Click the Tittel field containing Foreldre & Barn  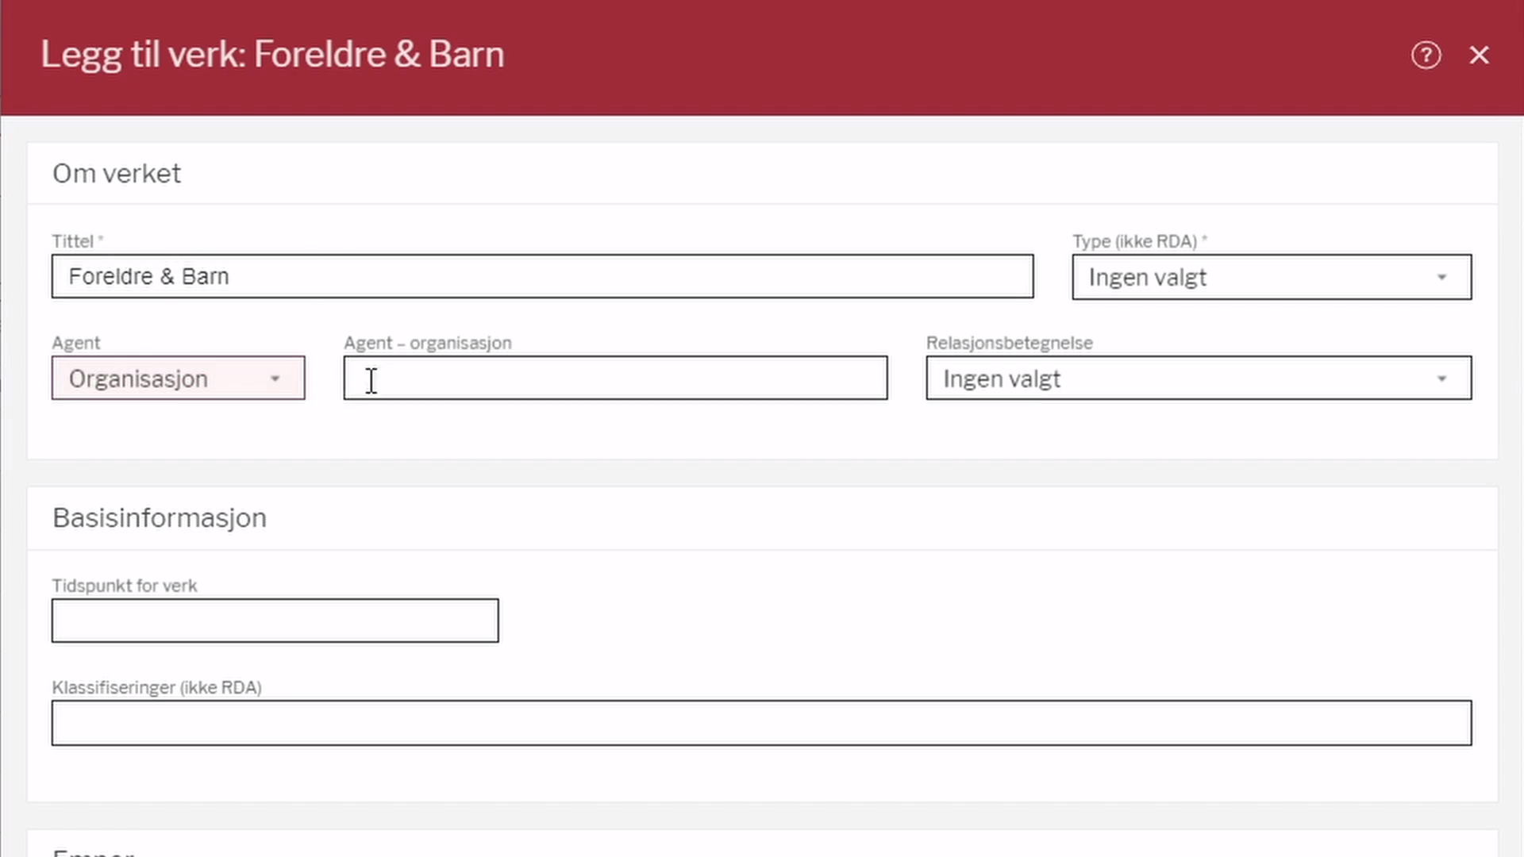pos(542,276)
